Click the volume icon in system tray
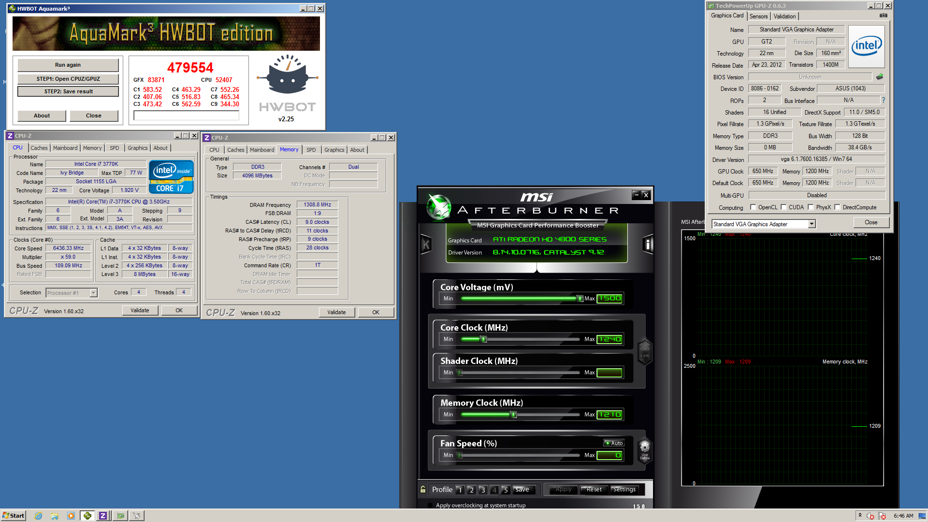The width and height of the screenshot is (928, 522). [x=870, y=516]
